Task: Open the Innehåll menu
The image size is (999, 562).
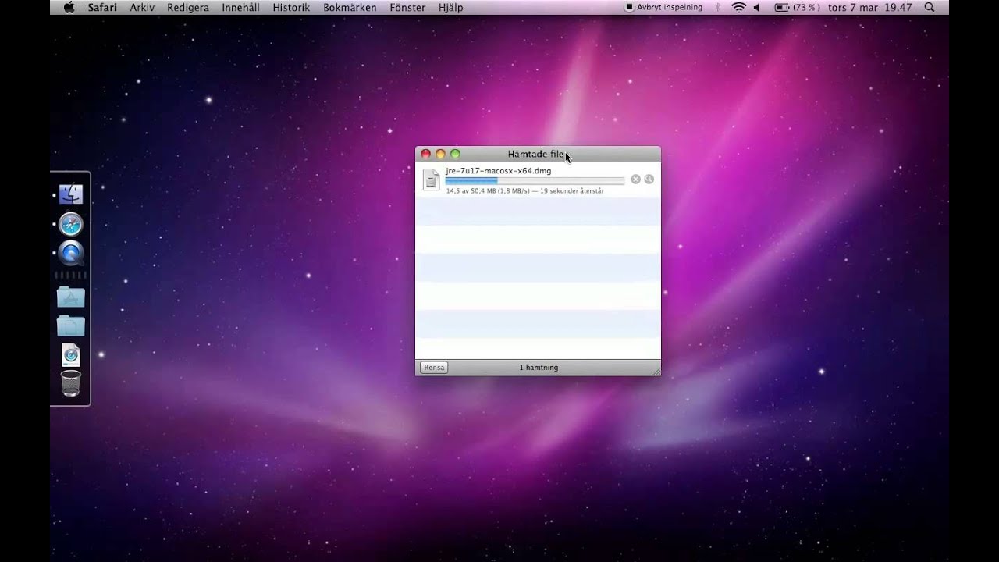Action: coord(240,7)
